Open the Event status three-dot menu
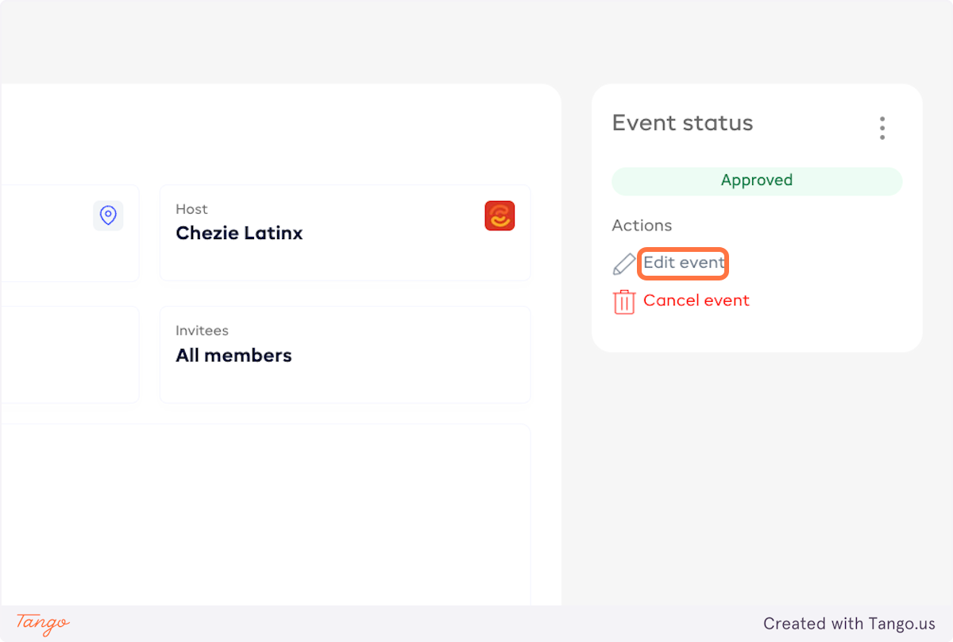Screen dimensions: 953x642 (x=882, y=128)
